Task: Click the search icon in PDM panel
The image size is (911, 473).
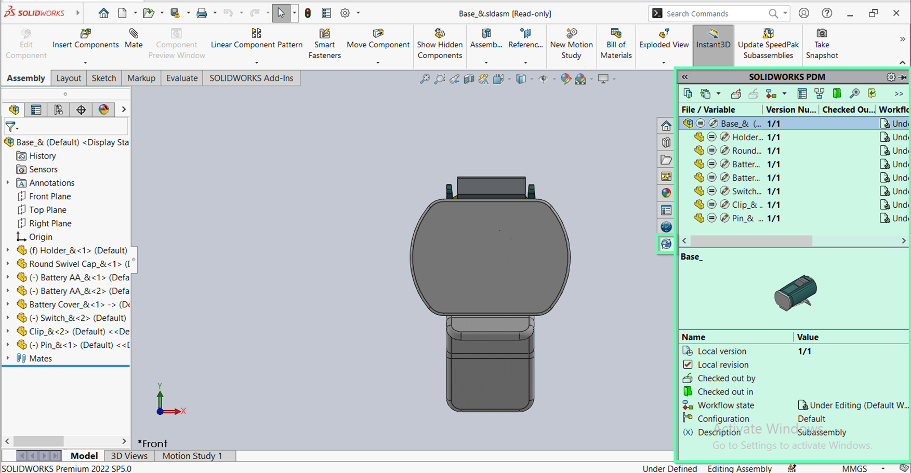Action: coord(855,93)
